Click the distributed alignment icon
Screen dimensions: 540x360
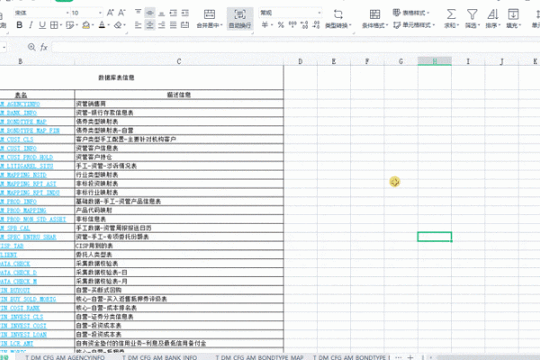(184, 25)
